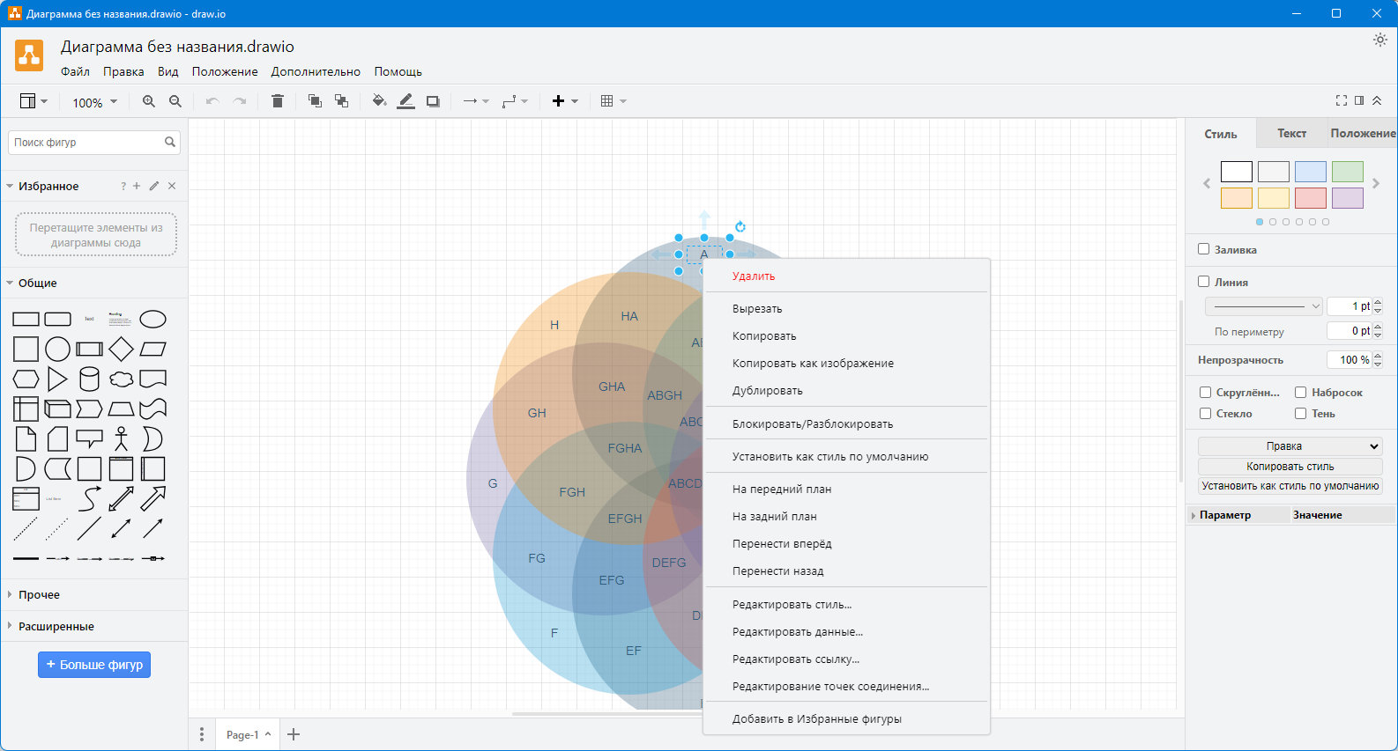Click the Больше фигур button
The width and height of the screenshot is (1398, 751).
click(x=94, y=665)
